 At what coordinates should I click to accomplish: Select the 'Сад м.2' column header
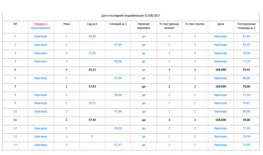tap(92, 24)
